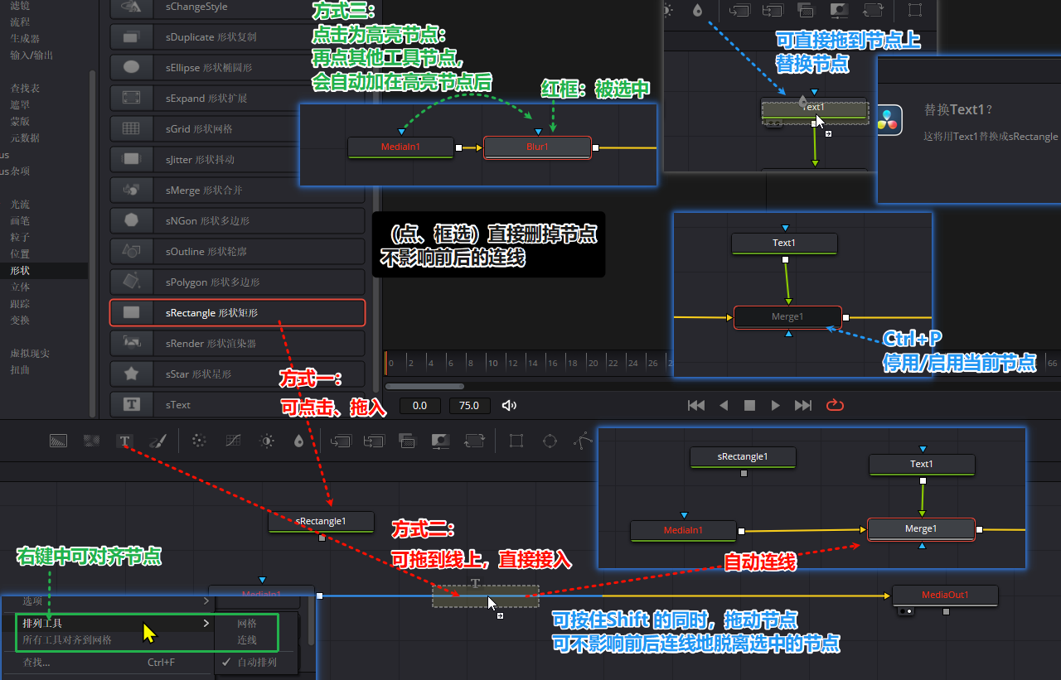Expand the 排列工具 submenu
The height and width of the screenshot is (680, 1061).
[114, 623]
